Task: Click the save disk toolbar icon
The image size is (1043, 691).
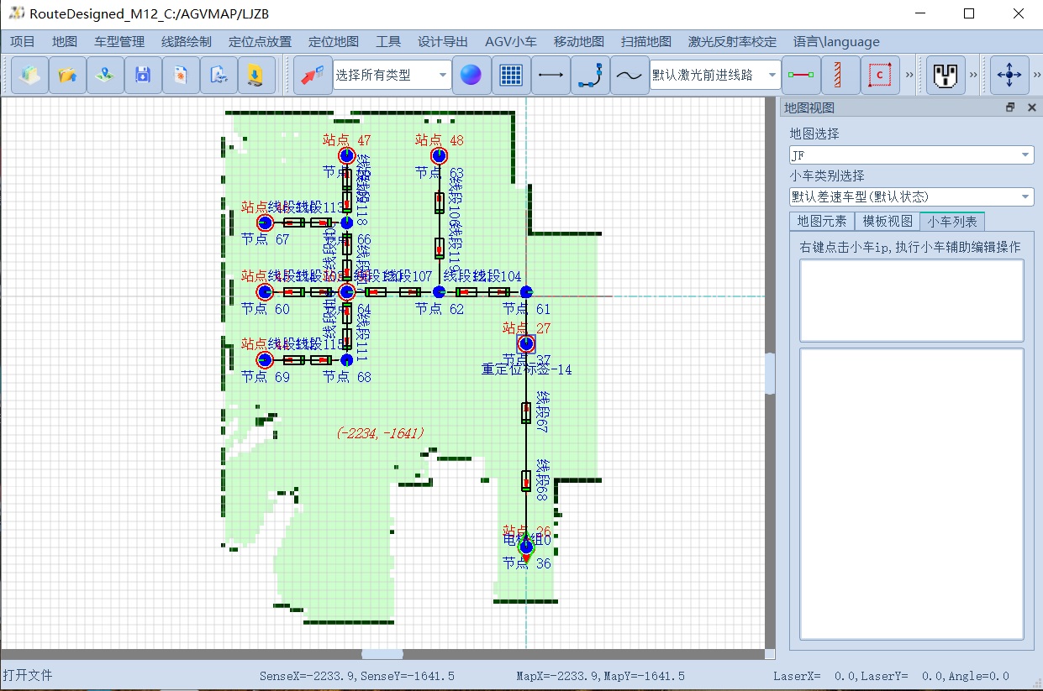Action: pyautogui.click(x=143, y=76)
